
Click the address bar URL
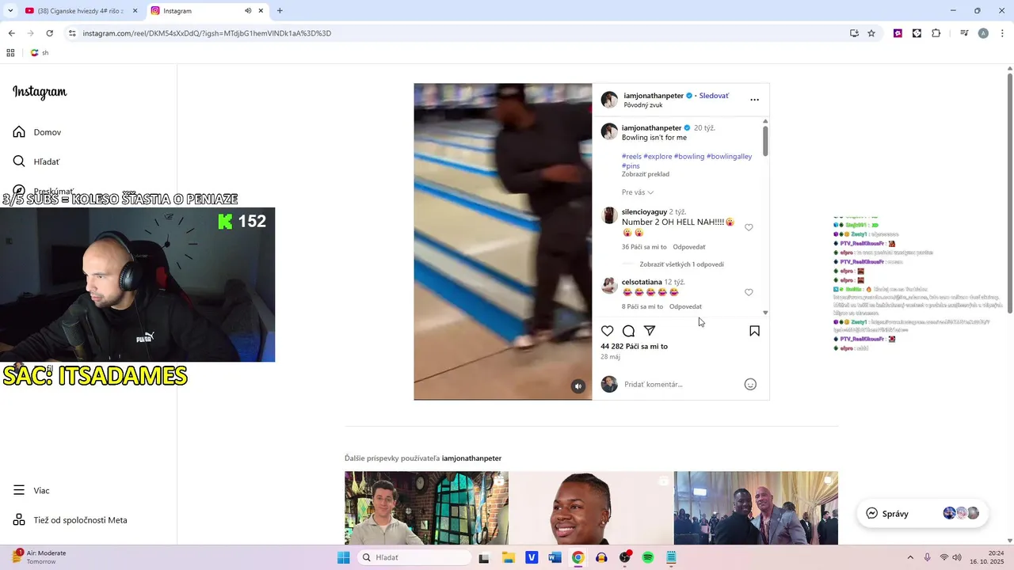point(207,33)
